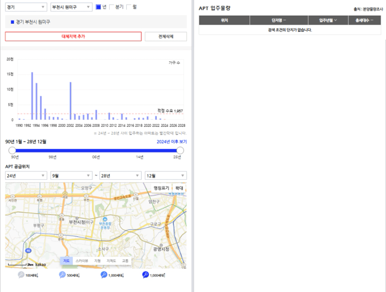Click the 부천종합운동장 stadium icon on map
This screenshot has width=386, height=292.
[105, 219]
